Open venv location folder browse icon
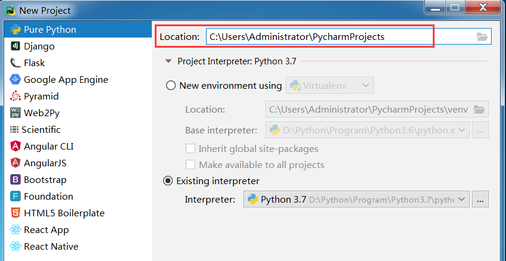506x261 pixels. point(480,110)
